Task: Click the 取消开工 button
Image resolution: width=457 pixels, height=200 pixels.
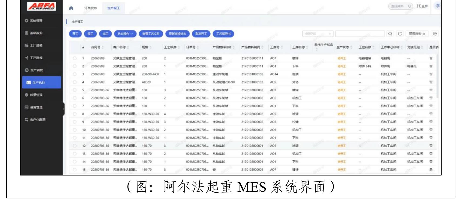Action: (201, 34)
